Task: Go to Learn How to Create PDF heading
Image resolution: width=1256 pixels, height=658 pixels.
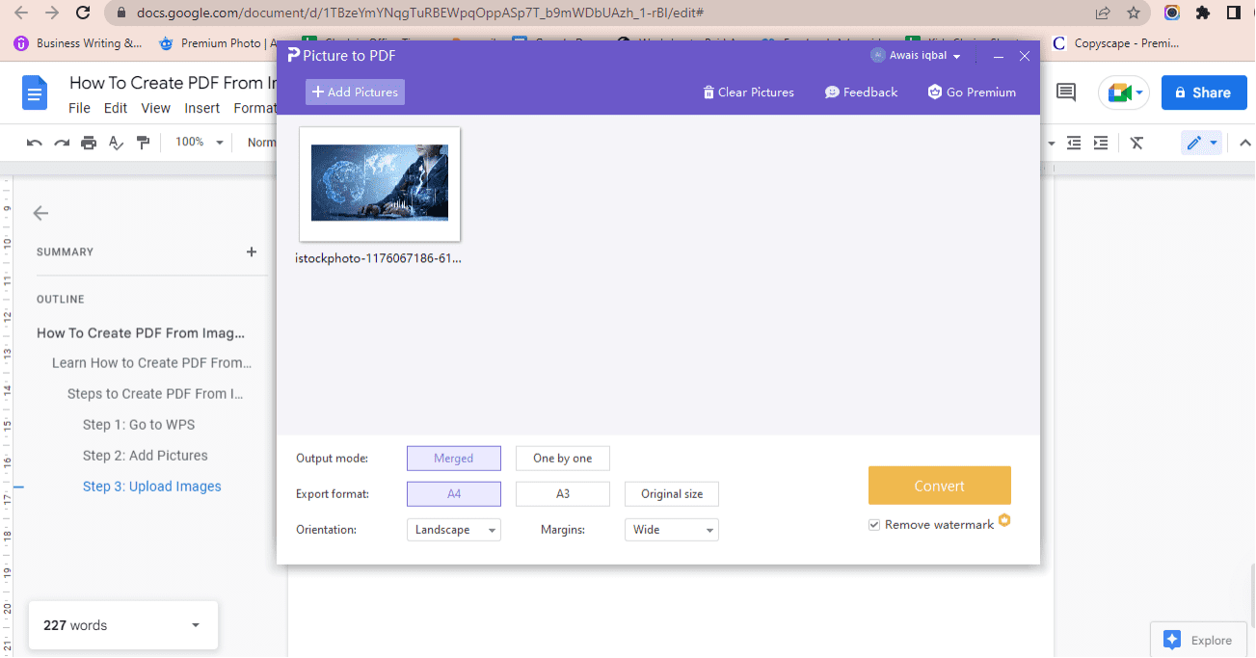Action: (x=152, y=363)
